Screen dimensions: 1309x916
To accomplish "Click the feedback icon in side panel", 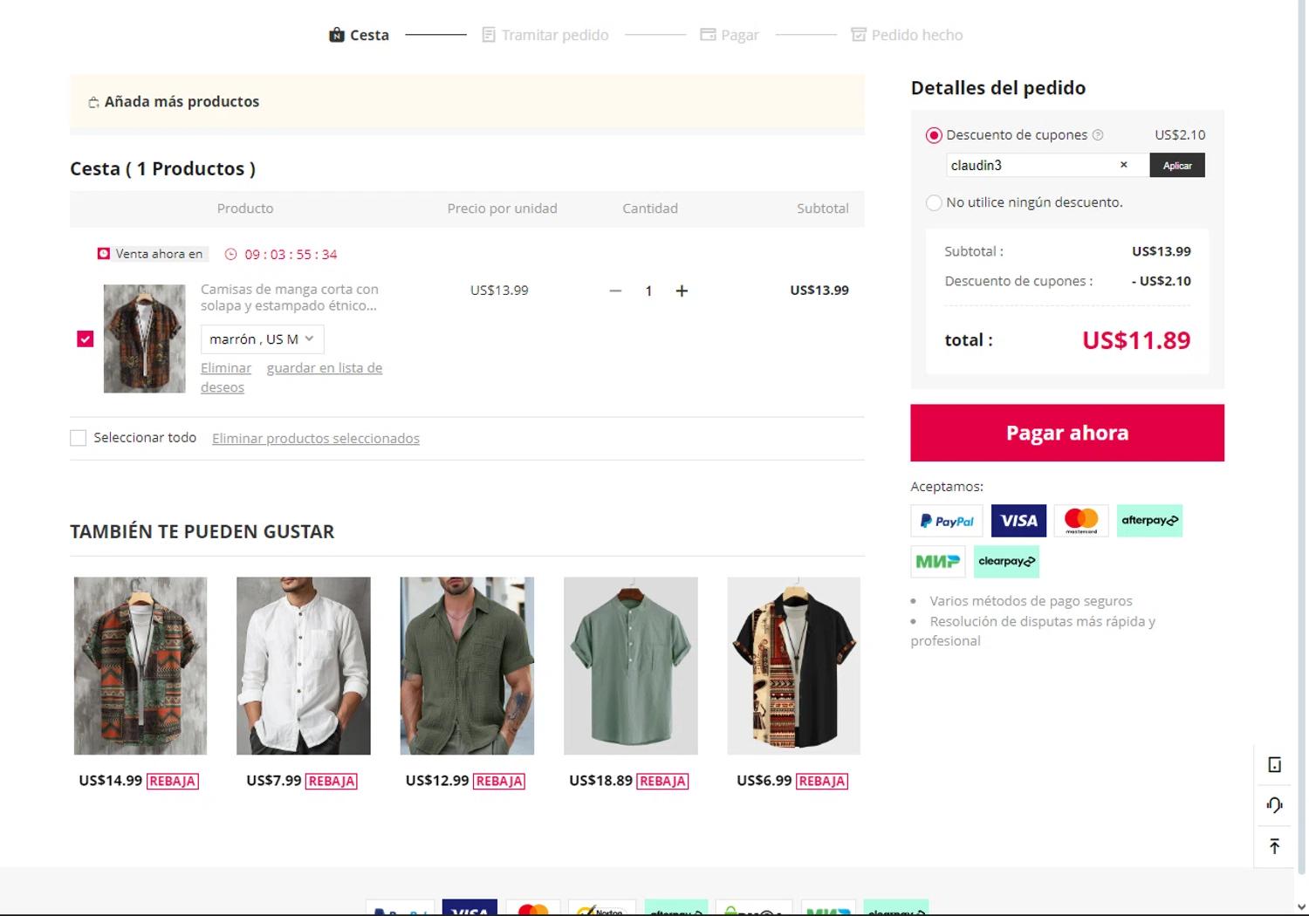I will click(1274, 765).
